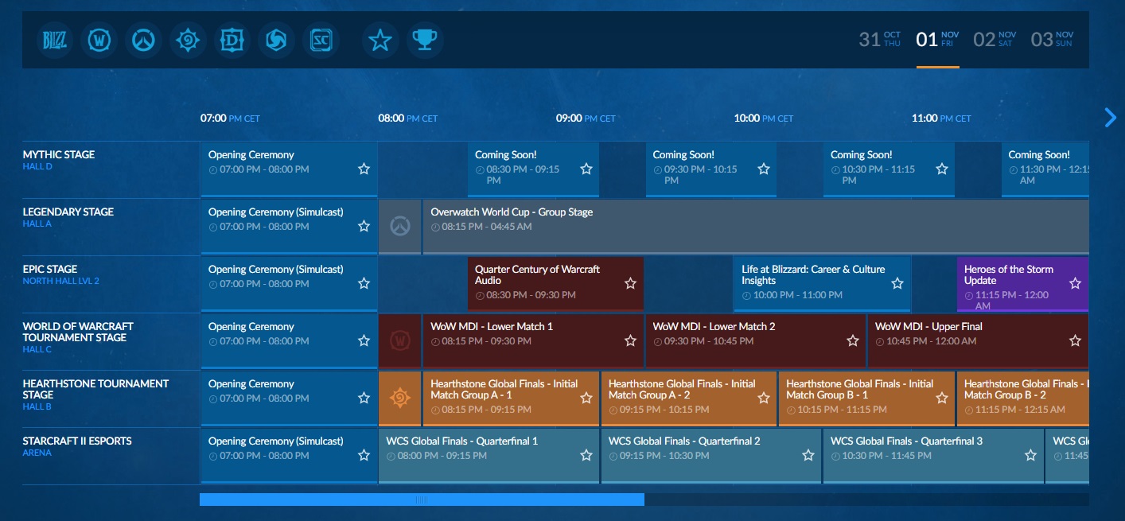
Task: Show favorites with the star filter icon
Action: [x=380, y=40]
